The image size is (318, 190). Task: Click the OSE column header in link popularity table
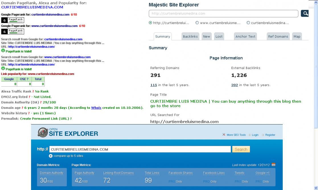coord(24,79)
